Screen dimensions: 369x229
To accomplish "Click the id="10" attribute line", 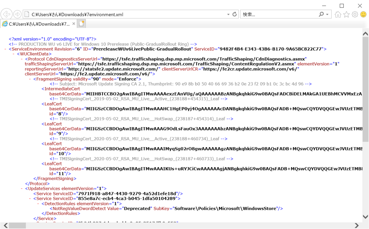I will click(x=60, y=154).
